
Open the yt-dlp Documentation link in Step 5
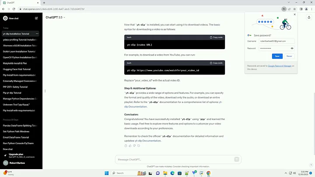(x=135, y=106)
